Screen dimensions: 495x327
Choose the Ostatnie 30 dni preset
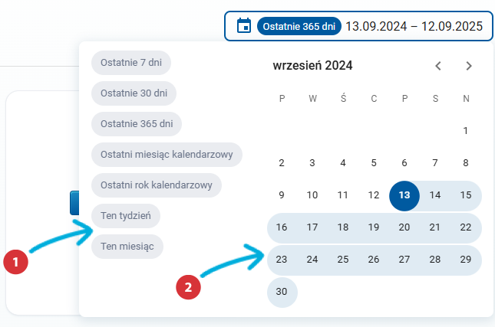point(134,93)
